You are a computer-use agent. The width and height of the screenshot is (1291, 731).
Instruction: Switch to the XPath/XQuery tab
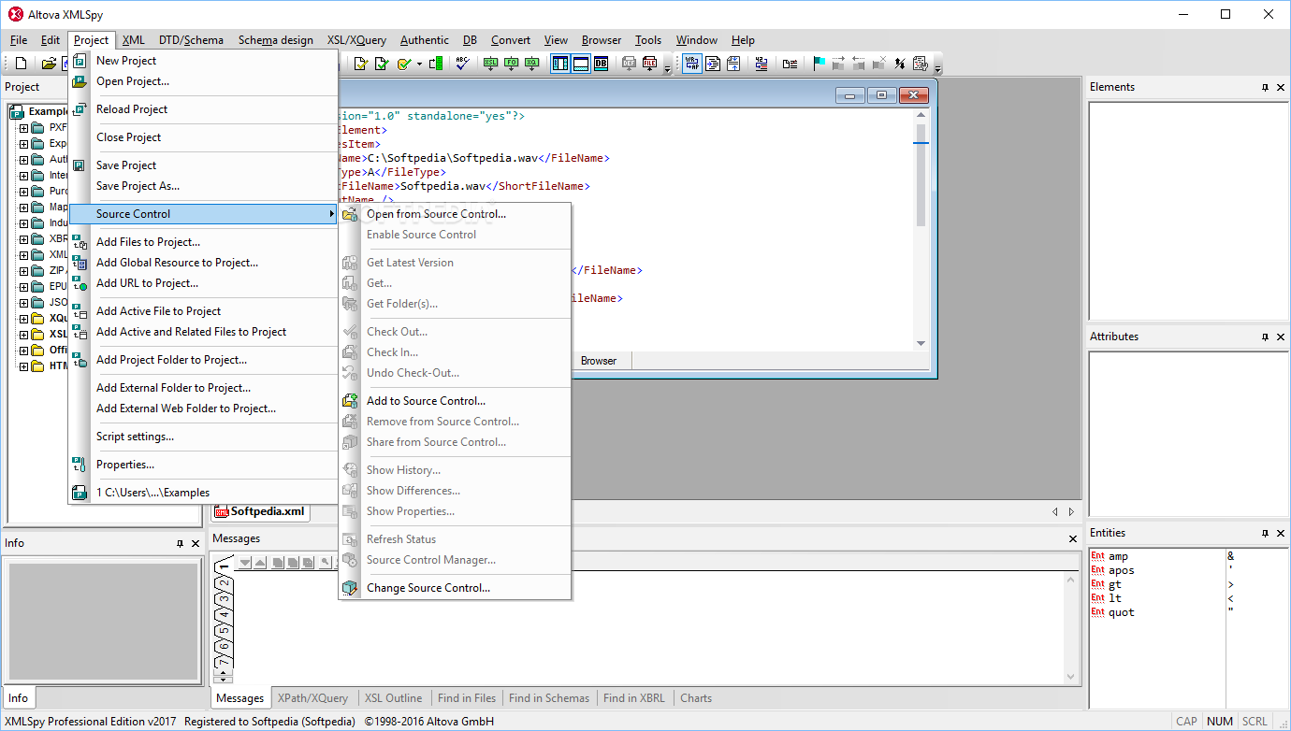pos(312,698)
